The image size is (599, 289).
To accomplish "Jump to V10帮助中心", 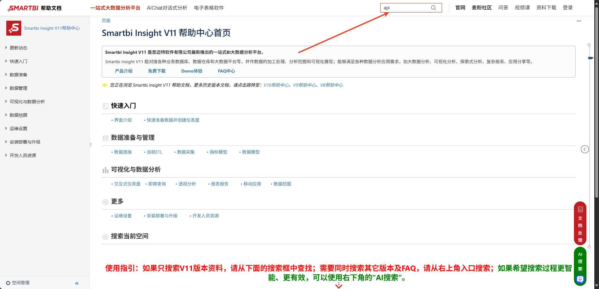I will [x=276, y=85].
